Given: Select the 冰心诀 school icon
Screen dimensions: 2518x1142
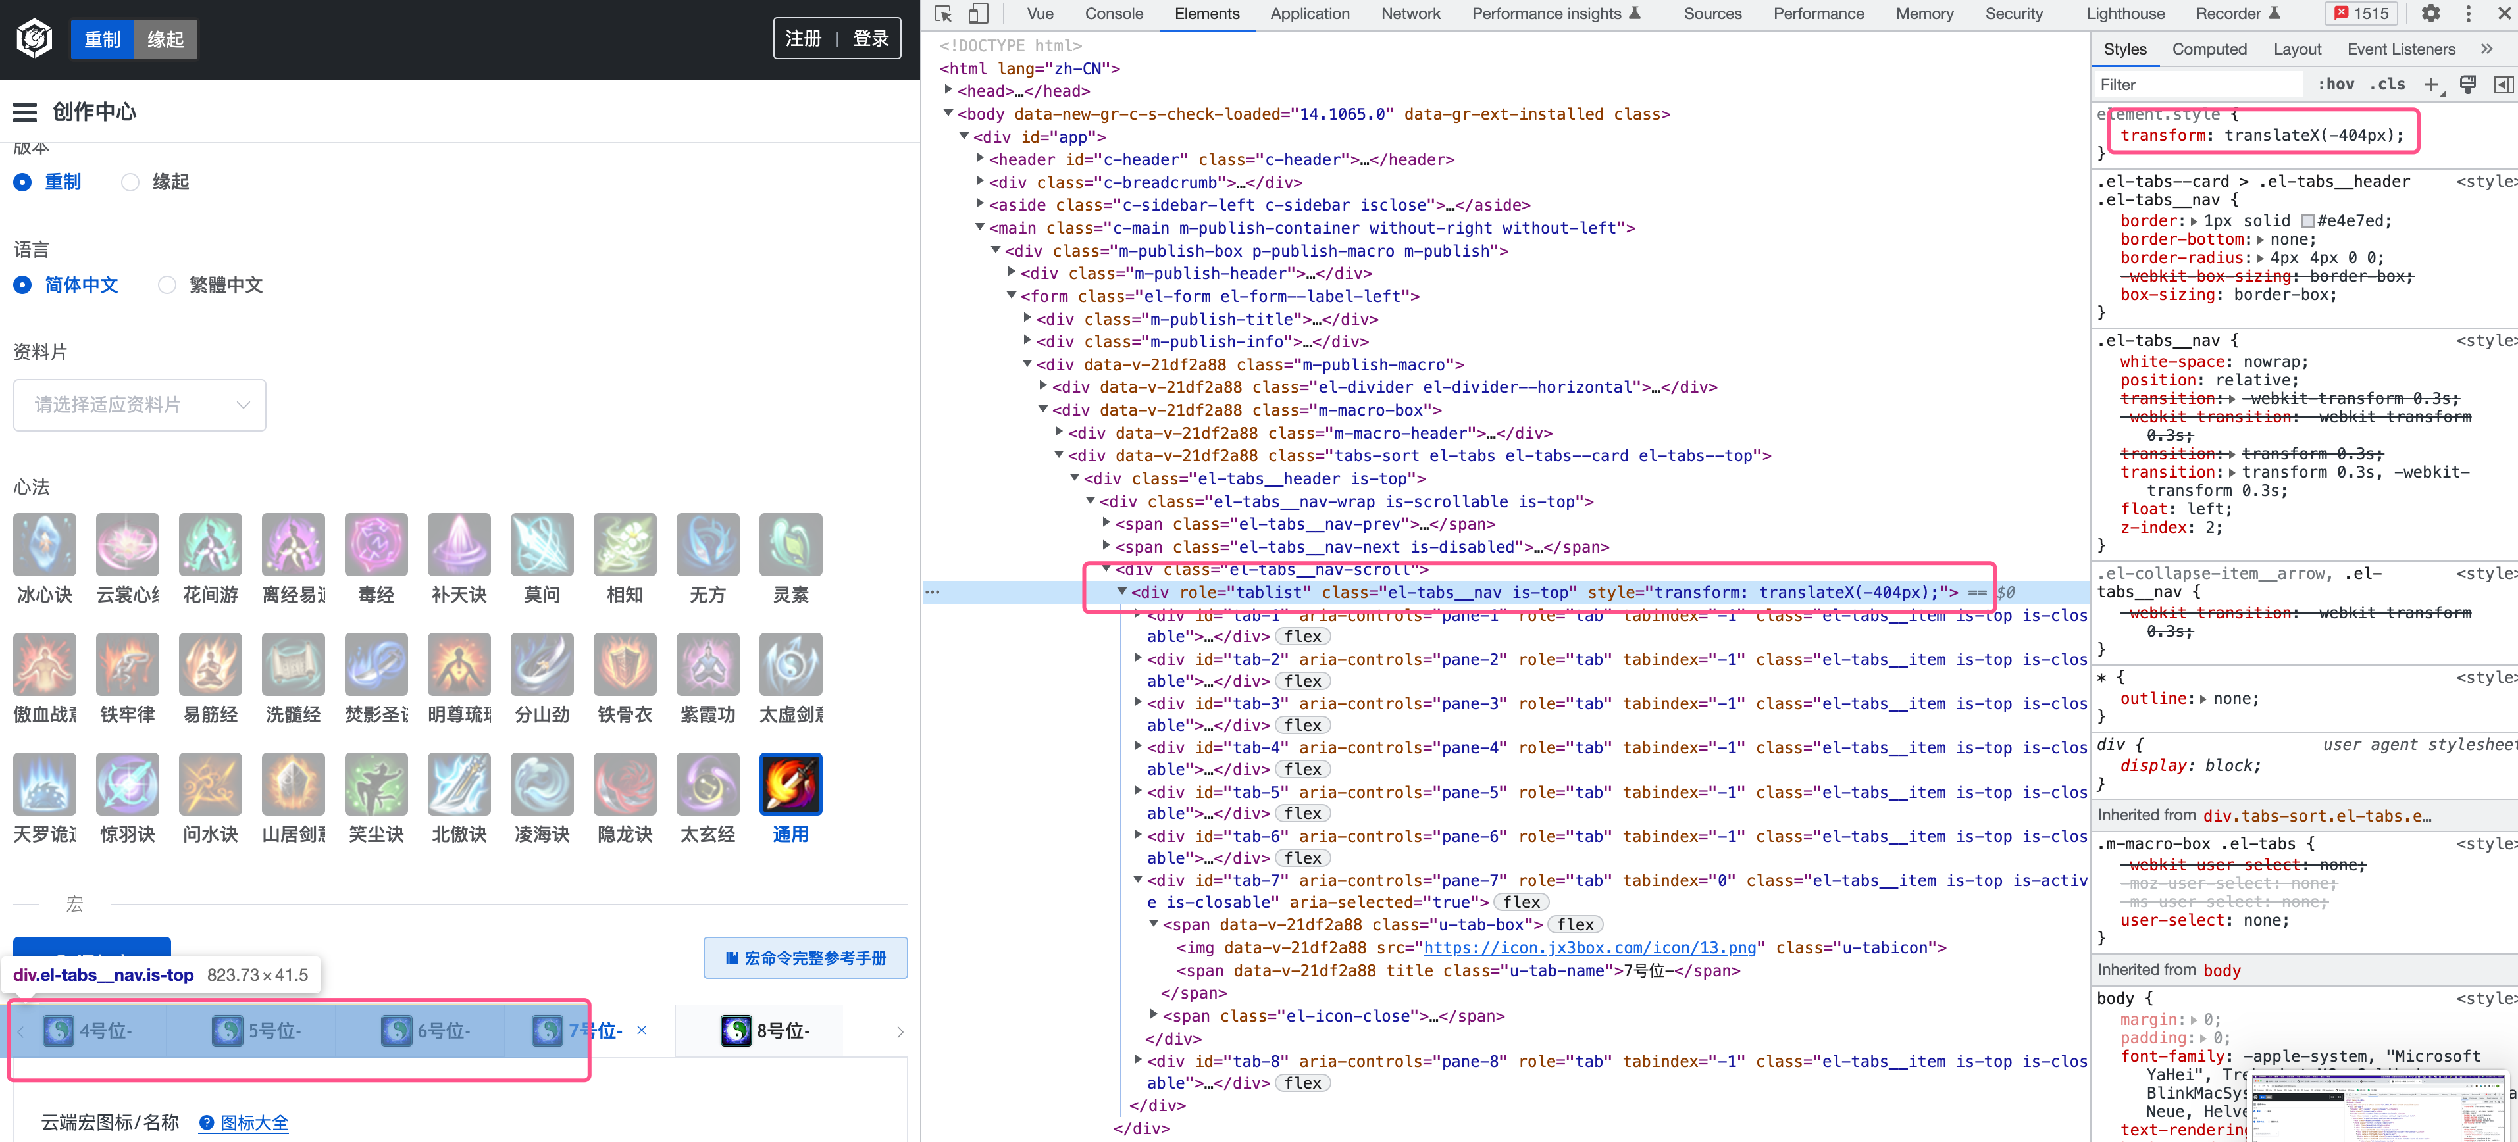Looking at the screenshot, I should (x=43, y=544).
